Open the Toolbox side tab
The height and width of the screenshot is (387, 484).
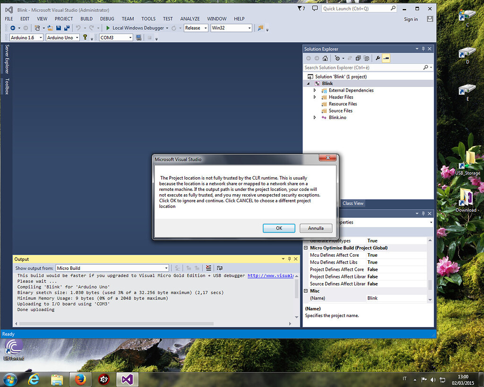coord(7,86)
